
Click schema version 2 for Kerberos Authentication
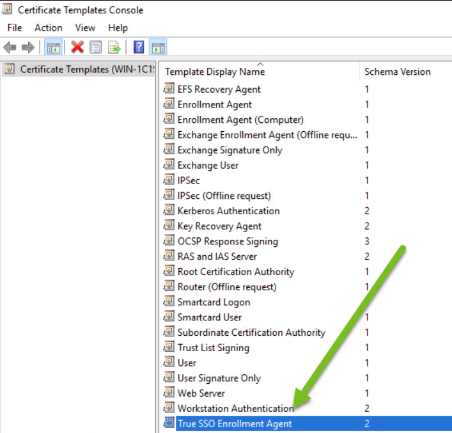click(x=367, y=211)
